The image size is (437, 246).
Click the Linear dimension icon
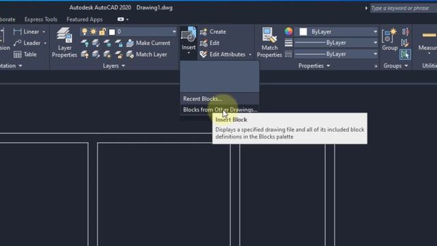[x=17, y=32]
